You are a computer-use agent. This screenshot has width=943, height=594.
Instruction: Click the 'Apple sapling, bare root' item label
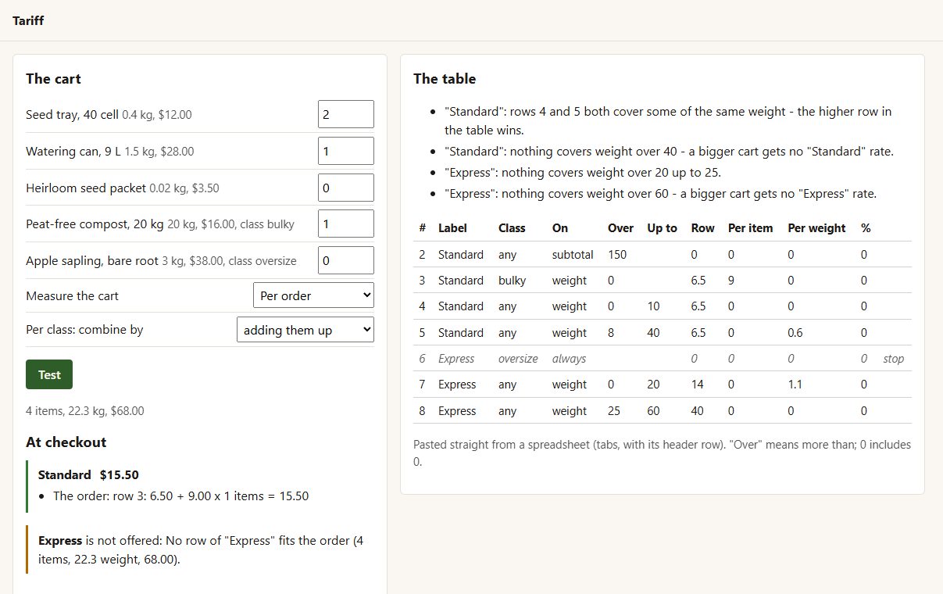[x=92, y=260]
